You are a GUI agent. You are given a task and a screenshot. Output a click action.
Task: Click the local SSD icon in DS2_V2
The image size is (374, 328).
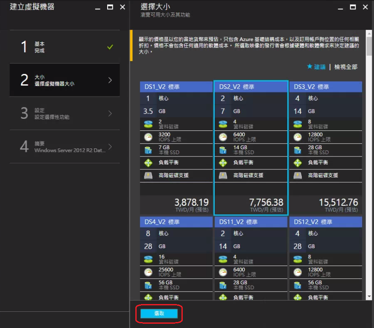tap(223, 150)
